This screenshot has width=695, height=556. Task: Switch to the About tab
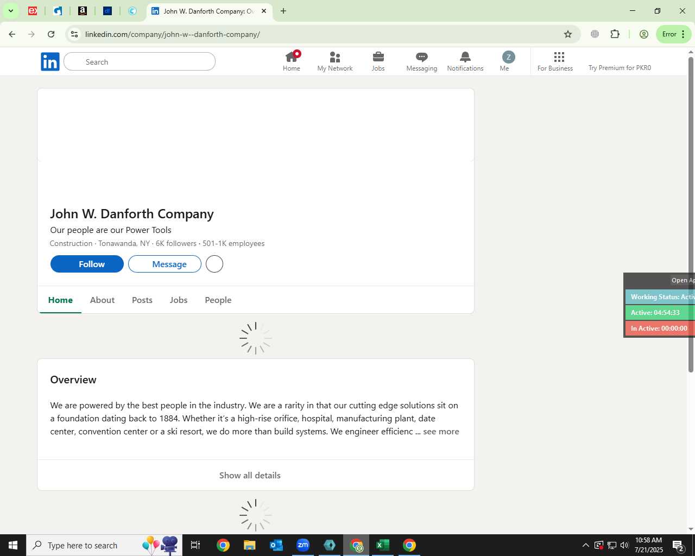[102, 300]
